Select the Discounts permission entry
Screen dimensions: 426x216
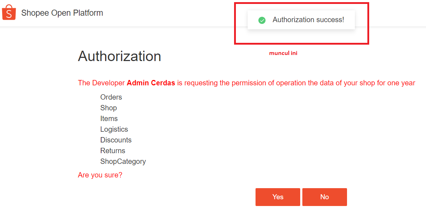pos(116,140)
